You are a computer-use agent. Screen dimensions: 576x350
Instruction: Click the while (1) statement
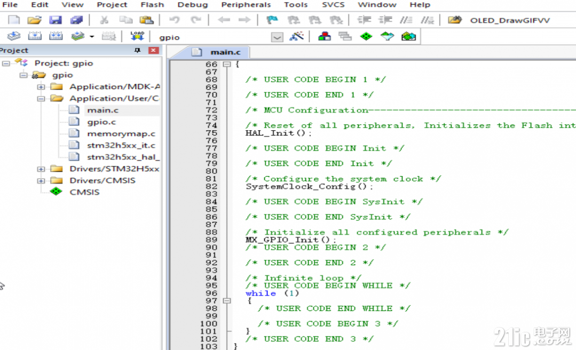tap(272, 293)
